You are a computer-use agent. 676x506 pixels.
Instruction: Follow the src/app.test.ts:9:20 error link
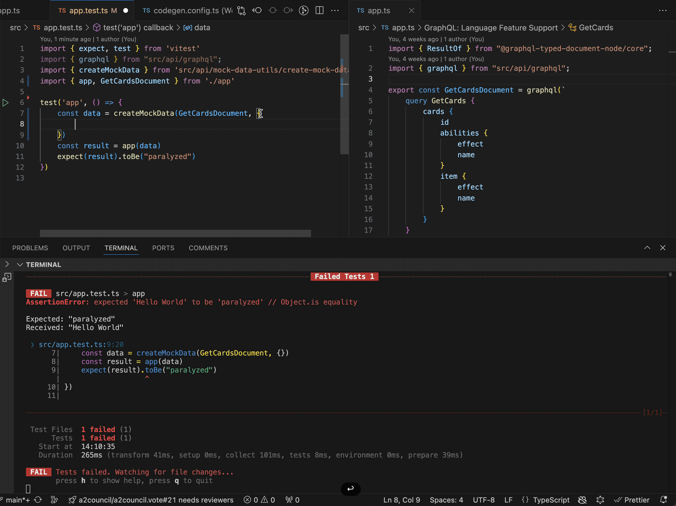tap(81, 344)
